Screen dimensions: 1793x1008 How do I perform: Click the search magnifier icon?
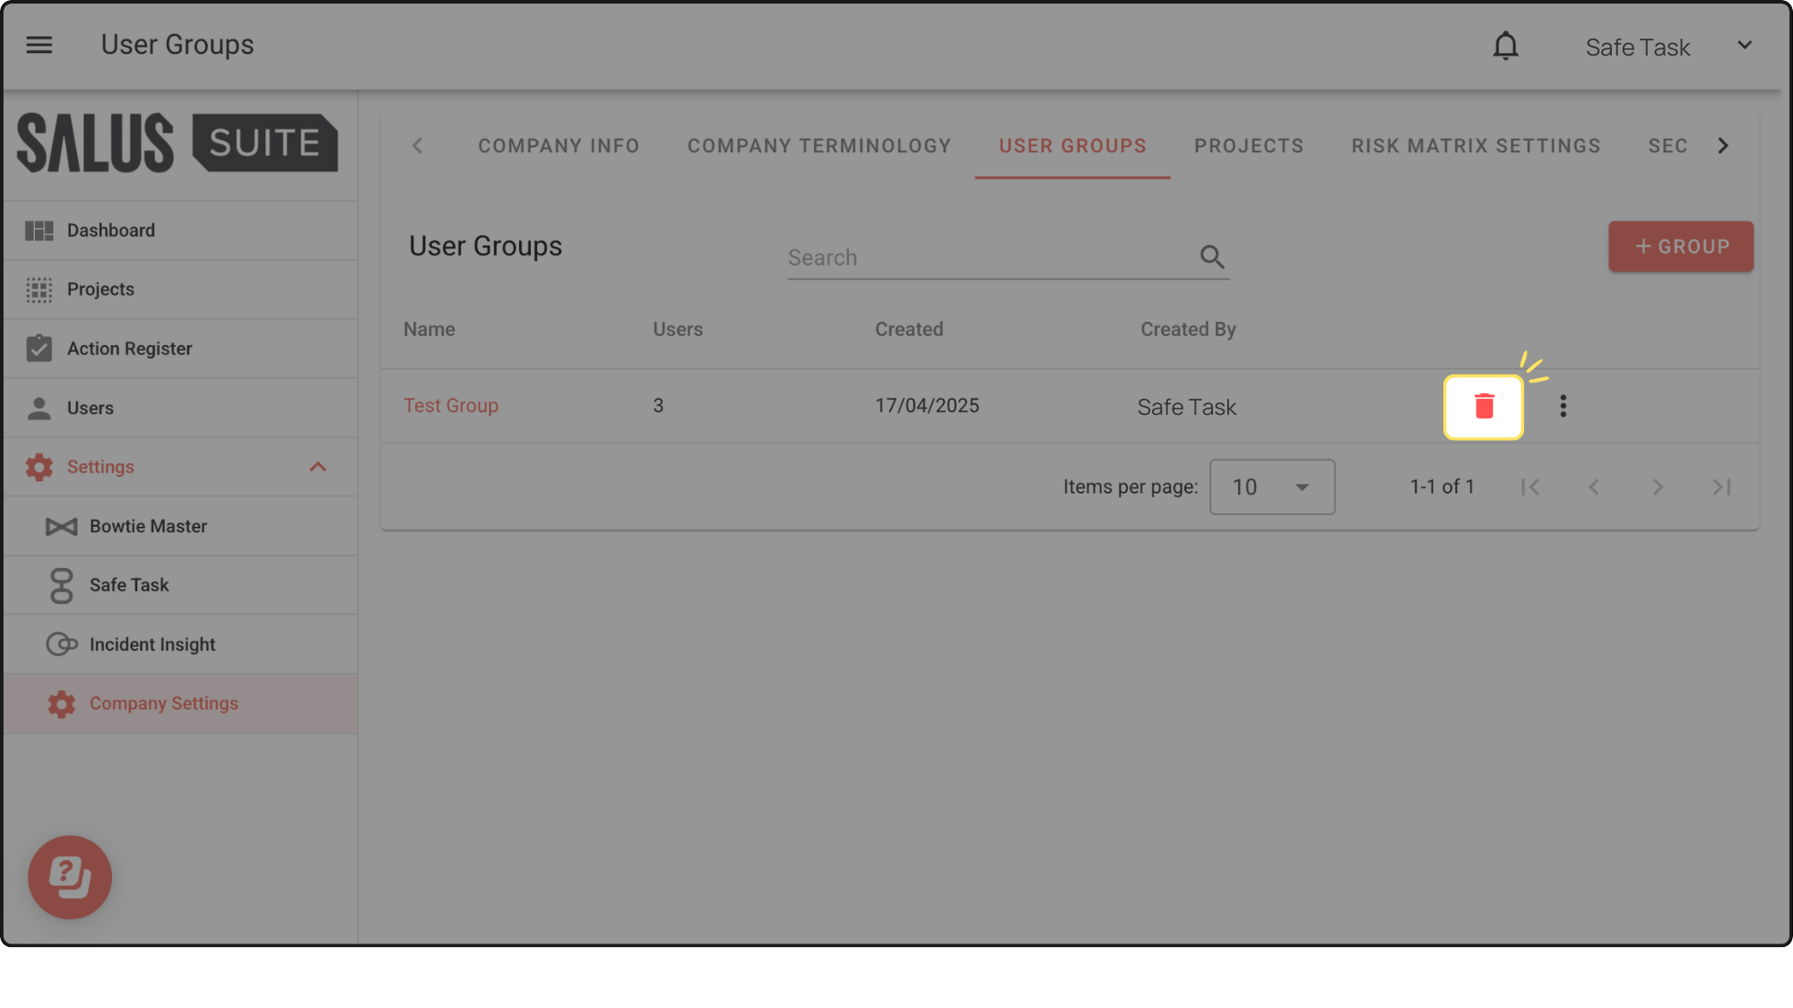(x=1212, y=258)
